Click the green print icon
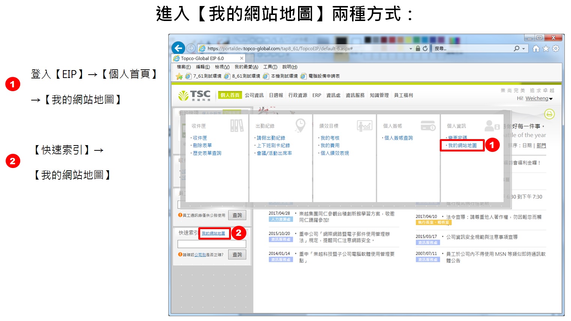 [x=549, y=114]
